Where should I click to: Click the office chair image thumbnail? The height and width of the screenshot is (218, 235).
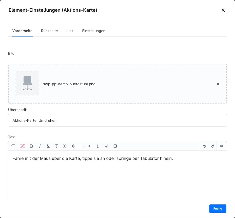pos(27,84)
